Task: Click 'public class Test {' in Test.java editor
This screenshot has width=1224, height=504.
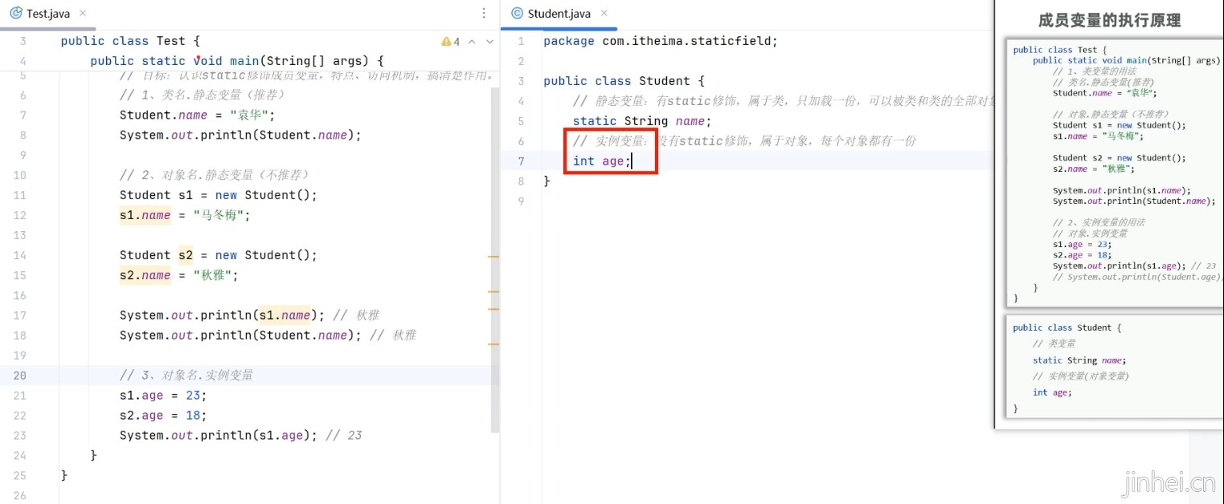Action: pos(130,41)
